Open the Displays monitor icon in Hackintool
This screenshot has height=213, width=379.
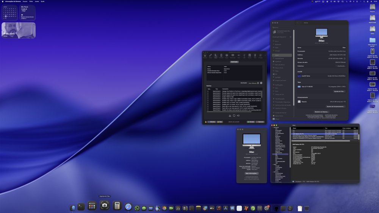[233, 56]
